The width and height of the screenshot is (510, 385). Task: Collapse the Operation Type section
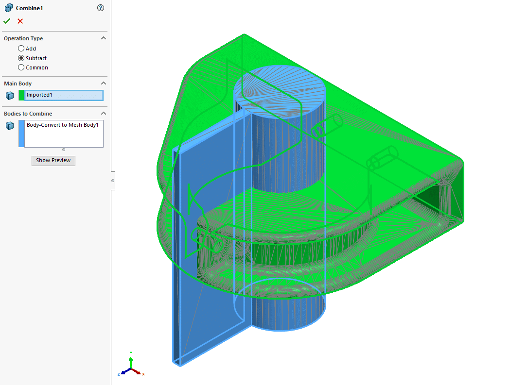click(104, 38)
